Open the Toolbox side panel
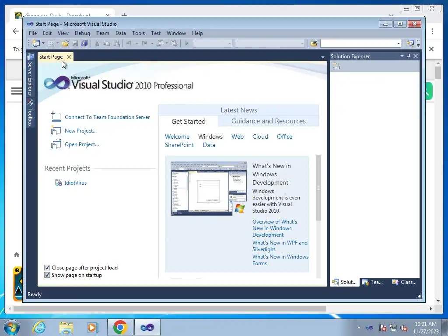Screen dimensions: 448x336 (30, 113)
